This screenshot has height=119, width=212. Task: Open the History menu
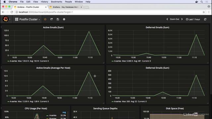[44, 2]
